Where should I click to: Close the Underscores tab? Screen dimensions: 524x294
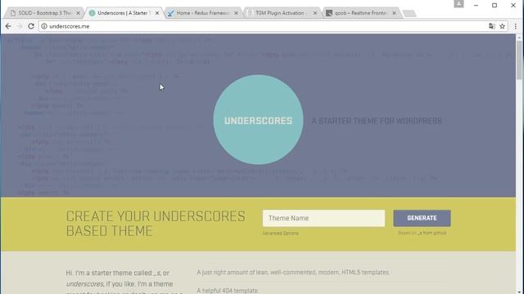[x=157, y=13]
